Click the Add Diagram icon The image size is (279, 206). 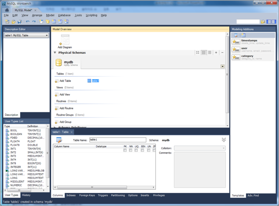[x=65, y=40]
